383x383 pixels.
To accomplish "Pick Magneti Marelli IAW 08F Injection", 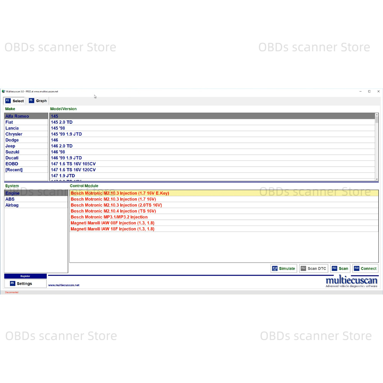I will pos(224,223).
